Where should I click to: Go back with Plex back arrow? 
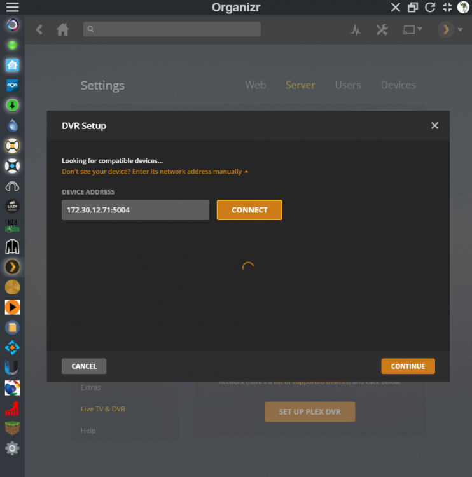coord(39,29)
